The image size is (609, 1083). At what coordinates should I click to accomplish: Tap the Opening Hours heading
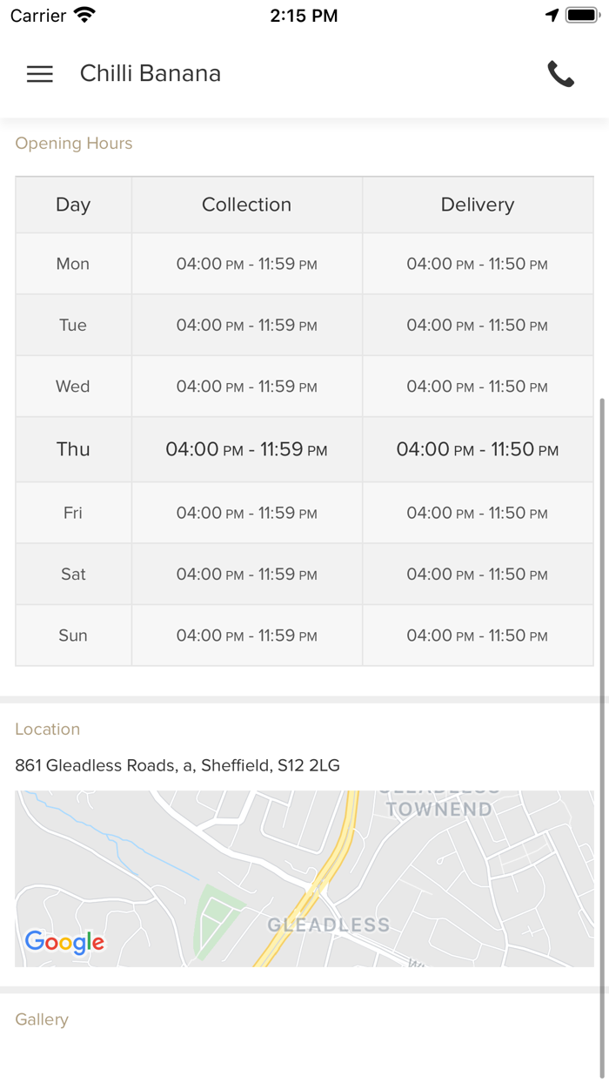pyautogui.click(x=74, y=144)
